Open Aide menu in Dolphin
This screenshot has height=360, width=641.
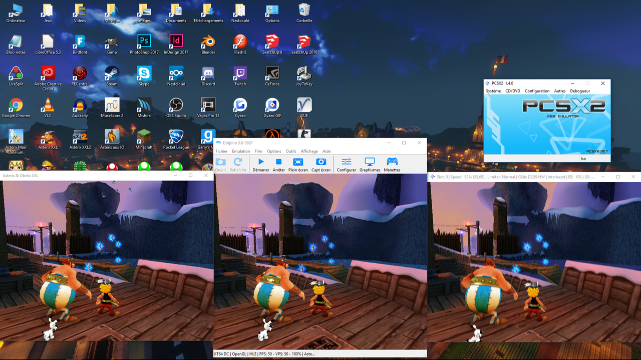pyautogui.click(x=327, y=151)
